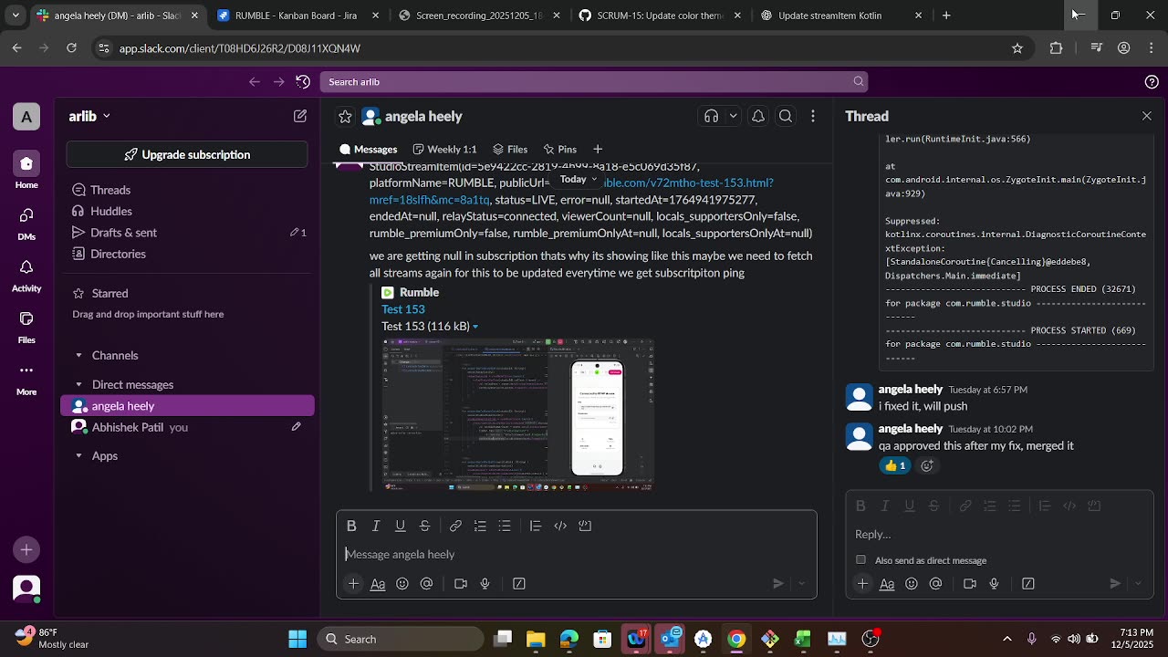Click the new message compose icon
Viewport: 1168px width, 657px height.
299,116
